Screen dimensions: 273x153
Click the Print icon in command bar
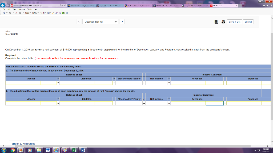(x=20, y=13)
